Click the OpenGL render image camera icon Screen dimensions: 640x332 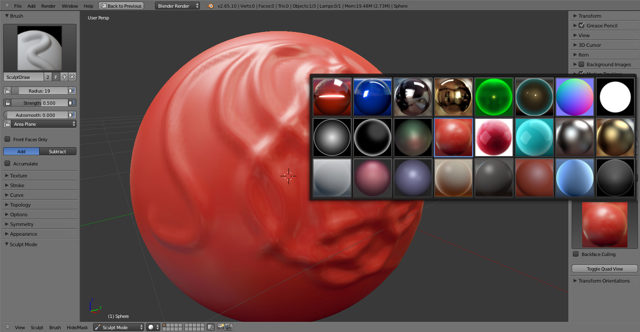(221, 327)
